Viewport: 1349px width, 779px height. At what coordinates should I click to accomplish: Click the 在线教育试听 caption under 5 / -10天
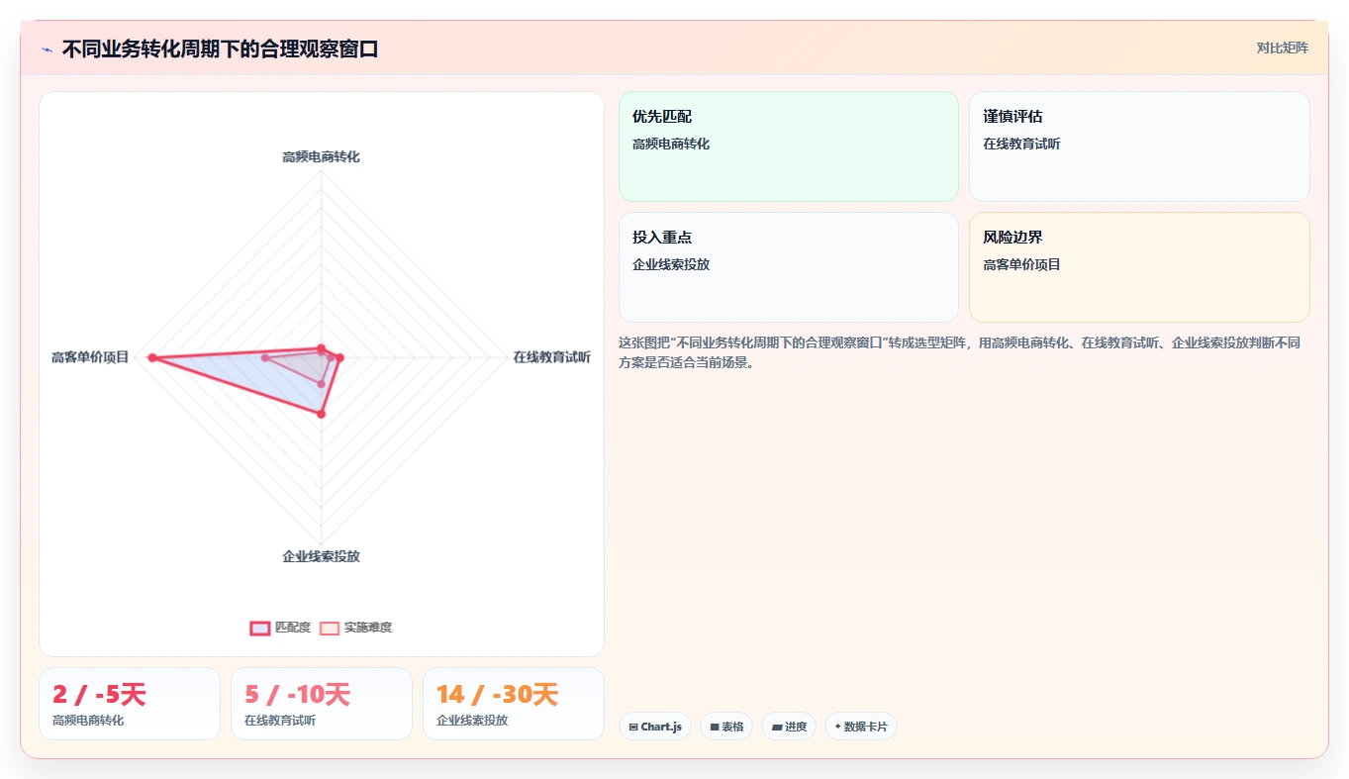pos(280,721)
